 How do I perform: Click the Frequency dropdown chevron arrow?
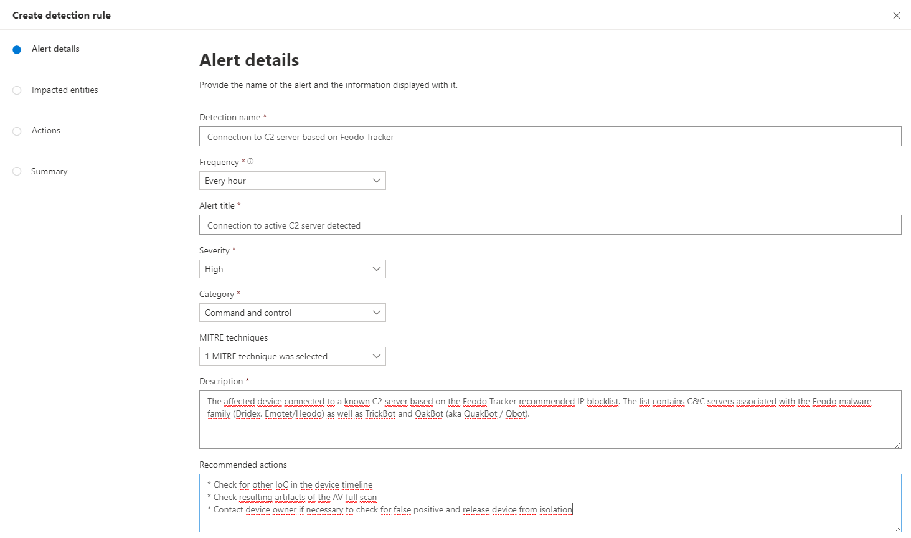tap(376, 181)
